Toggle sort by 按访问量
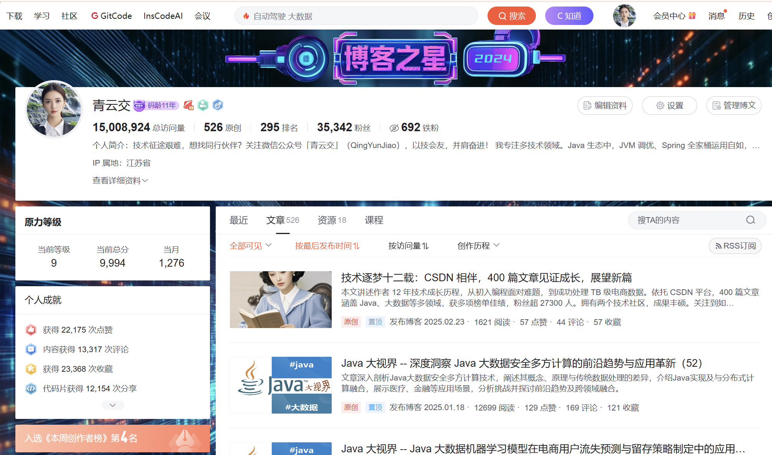 pos(408,246)
